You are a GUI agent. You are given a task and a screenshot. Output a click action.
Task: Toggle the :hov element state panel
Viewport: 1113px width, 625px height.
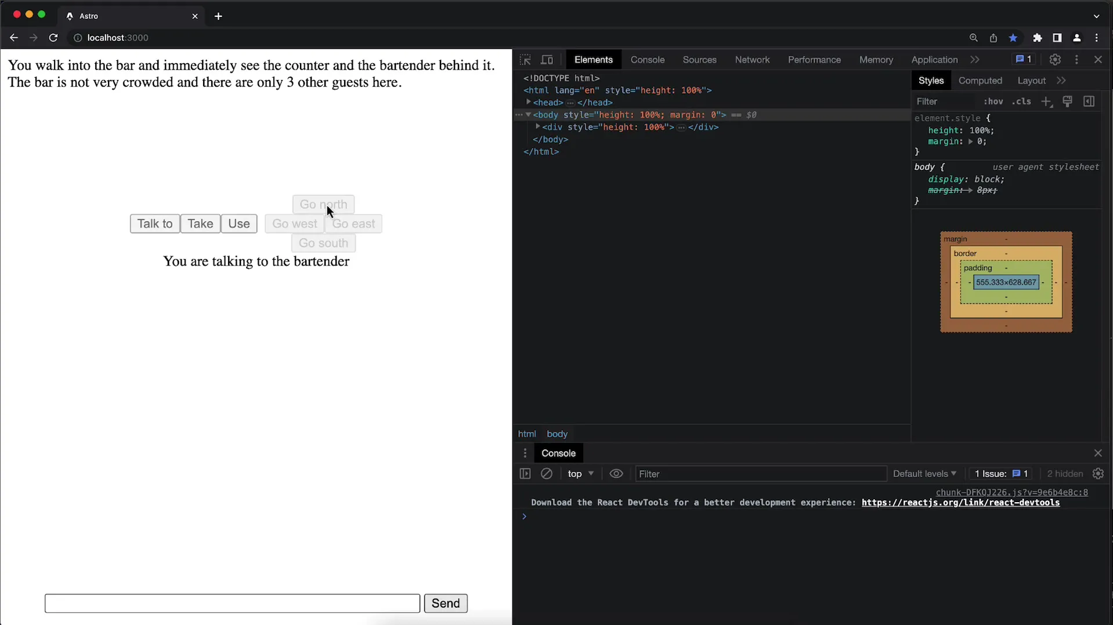993,101
